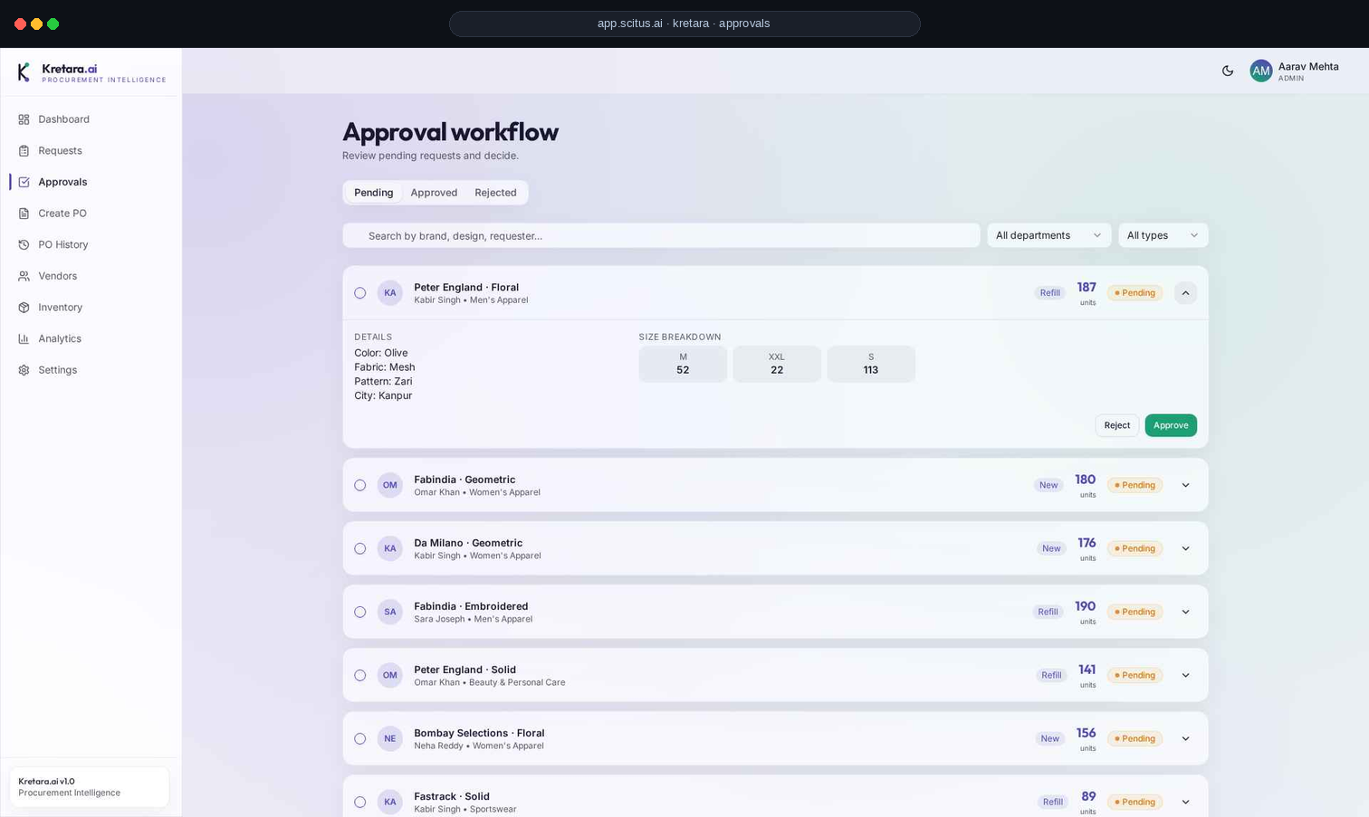Click the size S 113 tile

(x=871, y=364)
